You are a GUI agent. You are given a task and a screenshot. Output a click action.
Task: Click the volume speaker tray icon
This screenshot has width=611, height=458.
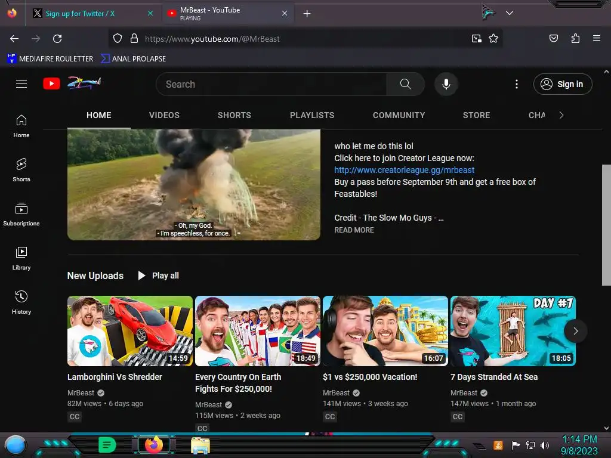point(545,445)
